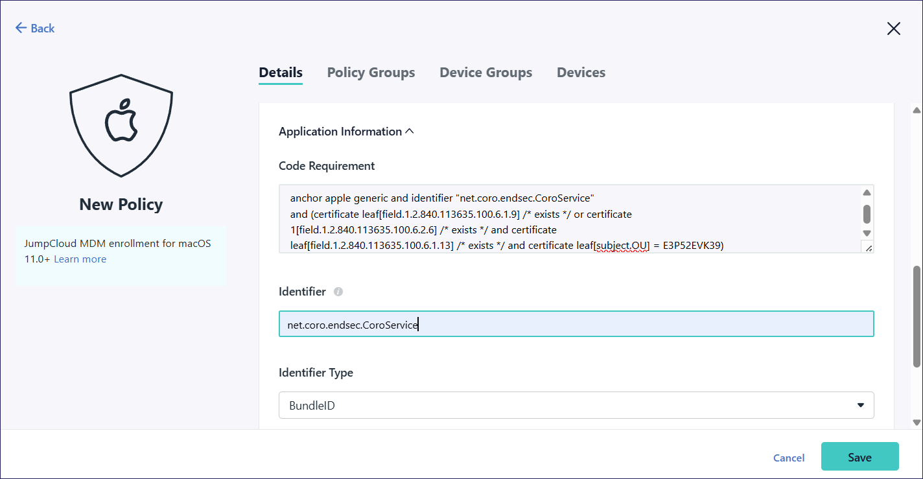
Task: Switch to the Policy Groups tab
Action: [x=371, y=73]
